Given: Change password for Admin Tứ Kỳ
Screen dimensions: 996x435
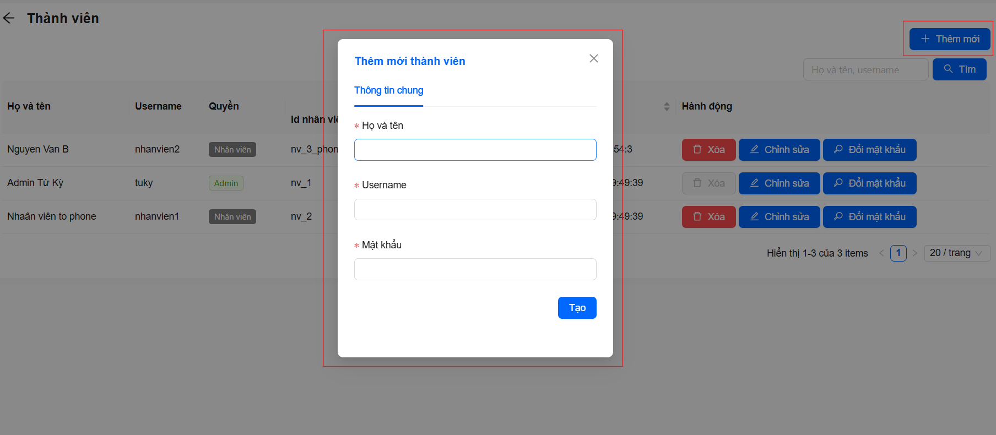Looking at the screenshot, I should pos(869,183).
